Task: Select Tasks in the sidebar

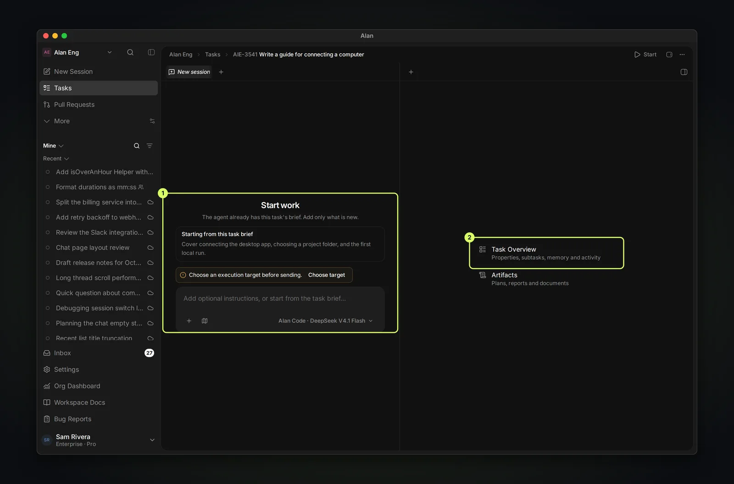Action: 99,88
